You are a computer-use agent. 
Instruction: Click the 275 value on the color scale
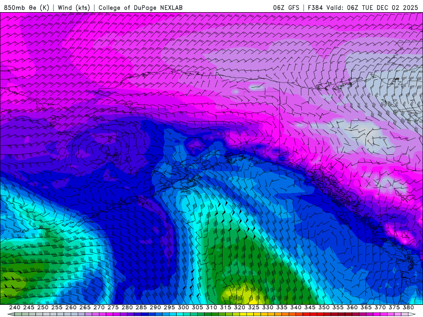(113, 307)
